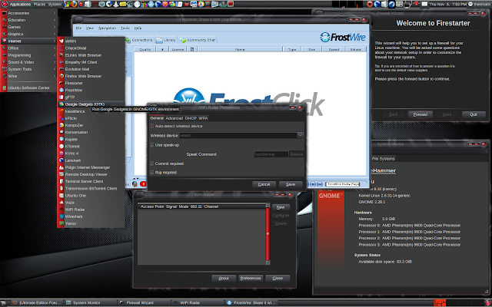Open Empathy IM Client

[x=91, y=62]
